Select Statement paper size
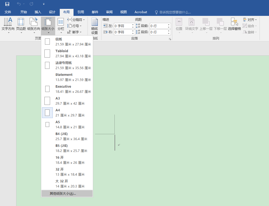 point(67,77)
